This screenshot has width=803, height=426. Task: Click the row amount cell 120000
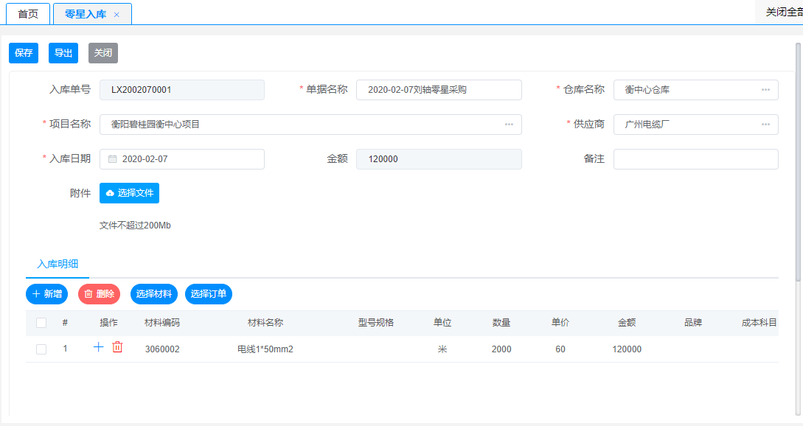[627, 349]
